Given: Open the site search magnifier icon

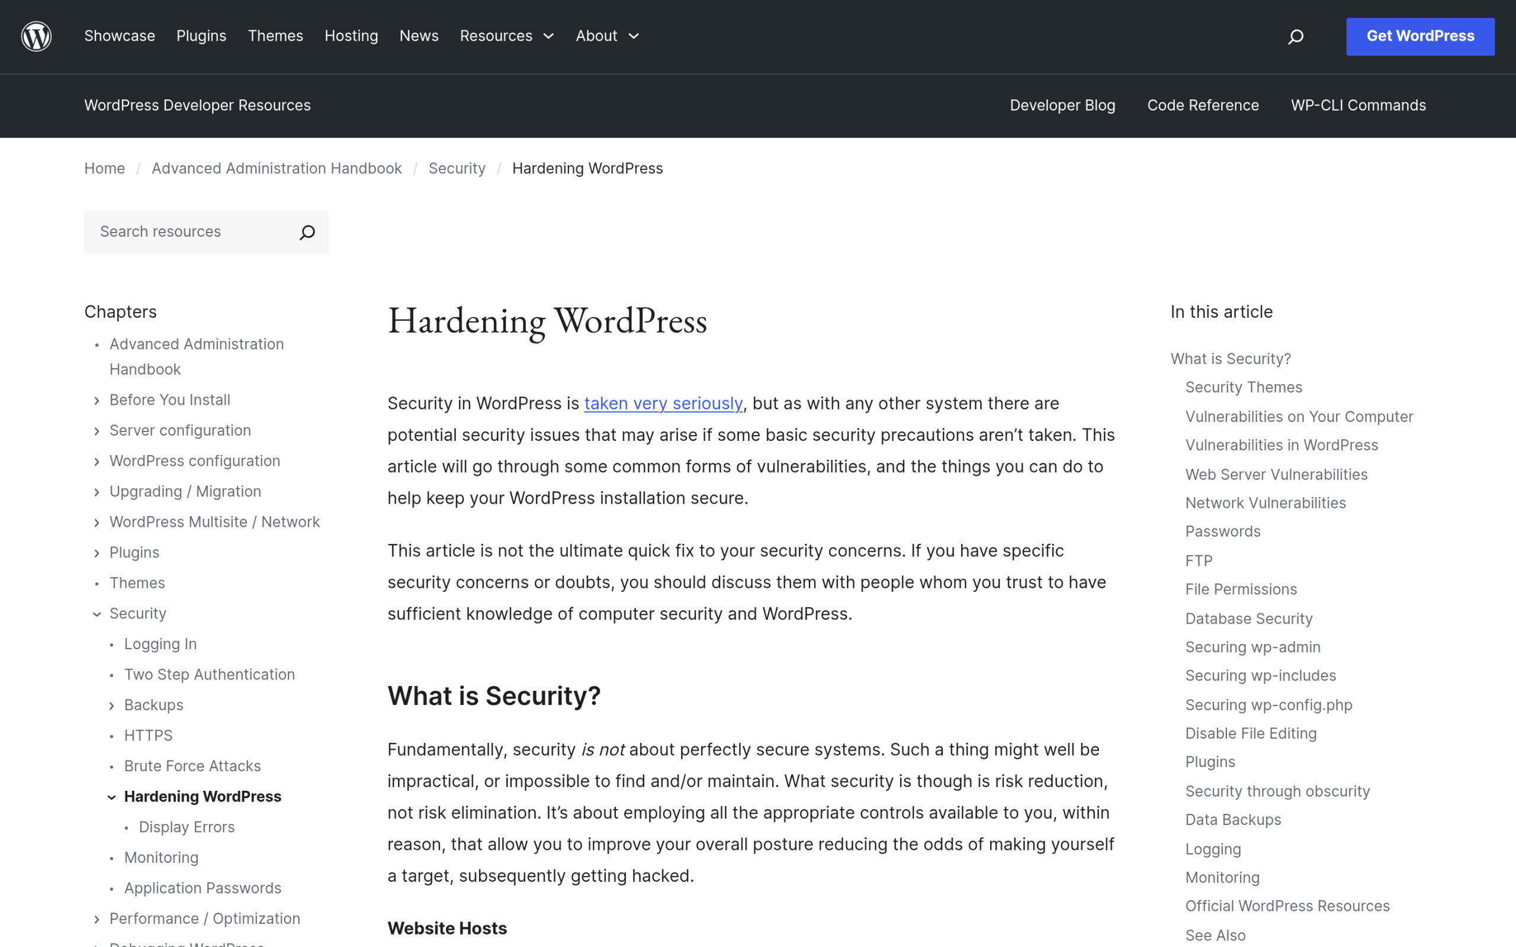Looking at the screenshot, I should (1296, 37).
